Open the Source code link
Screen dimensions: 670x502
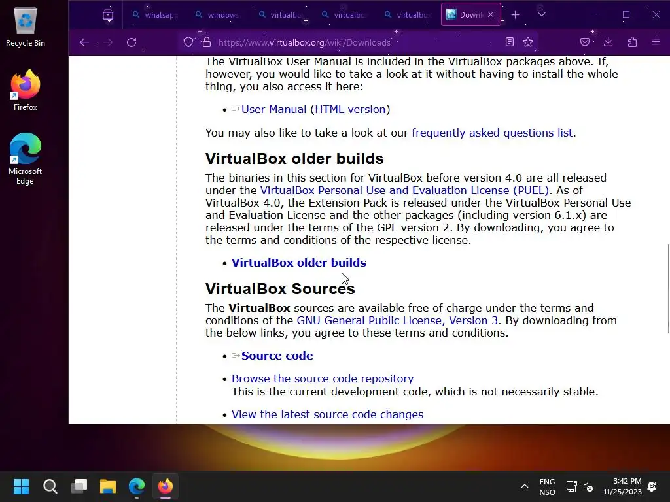coord(277,356)
